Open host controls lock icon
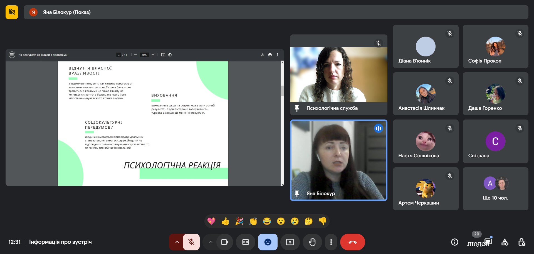 point(521,242)
